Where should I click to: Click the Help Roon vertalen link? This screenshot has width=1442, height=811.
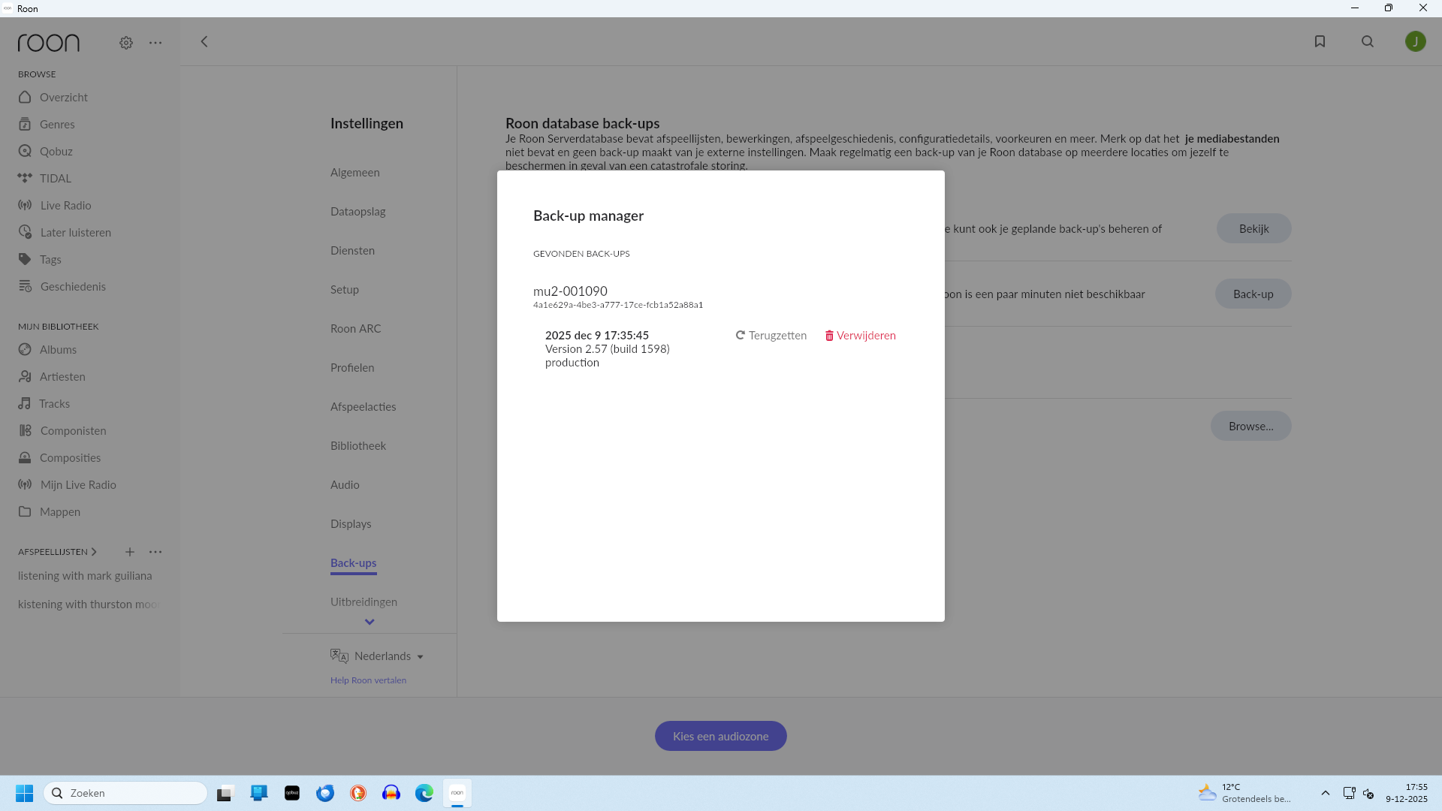(368, 680)
